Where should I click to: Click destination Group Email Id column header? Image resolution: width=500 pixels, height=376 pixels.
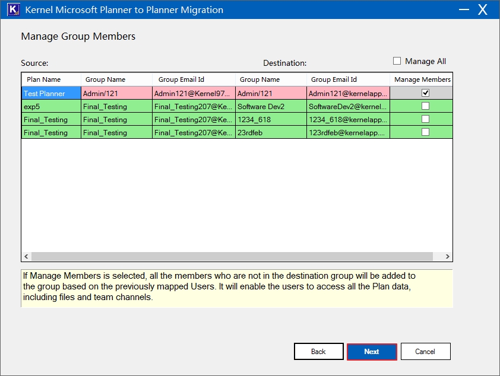point(348,79)
